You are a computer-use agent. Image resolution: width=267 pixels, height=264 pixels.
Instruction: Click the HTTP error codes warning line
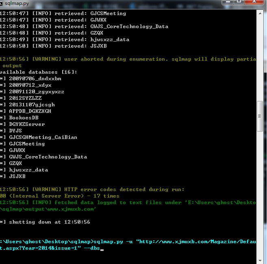coord(92,189)
